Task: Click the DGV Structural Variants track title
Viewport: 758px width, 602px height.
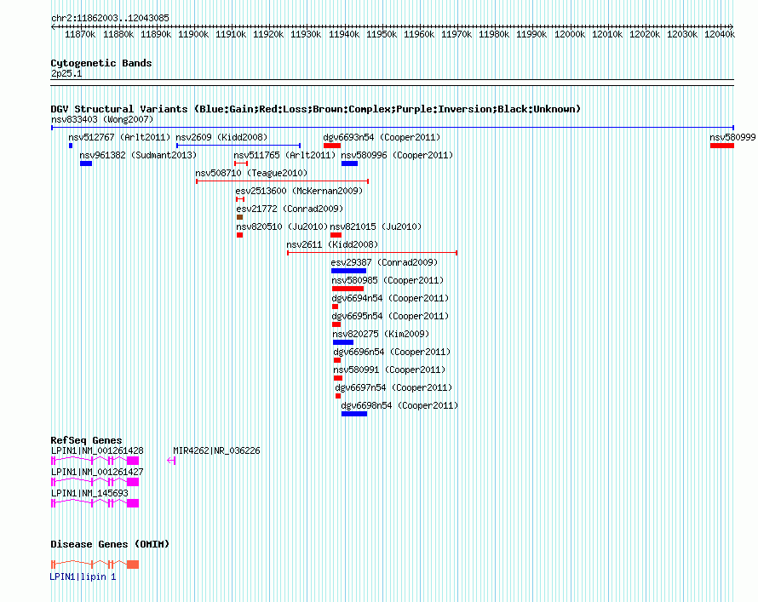Action: click(315, 109)
